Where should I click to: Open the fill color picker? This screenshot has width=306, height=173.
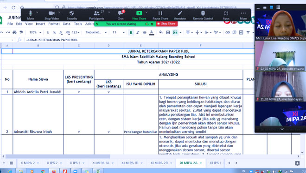tap(161, 32)
